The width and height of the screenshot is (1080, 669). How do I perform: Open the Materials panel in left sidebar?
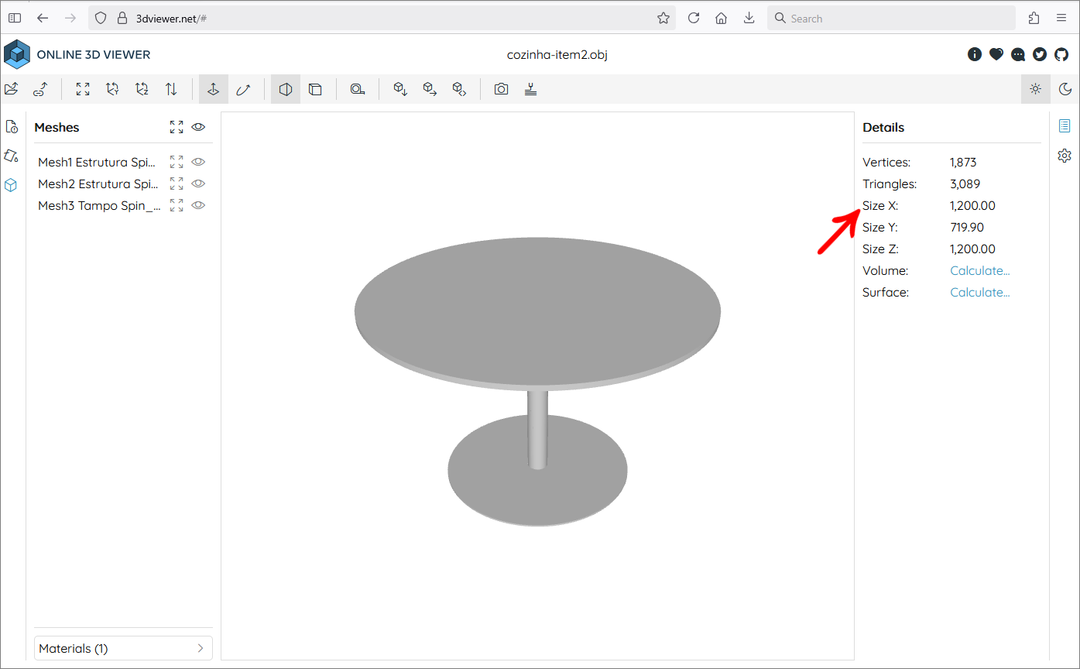tap(12, 156)
